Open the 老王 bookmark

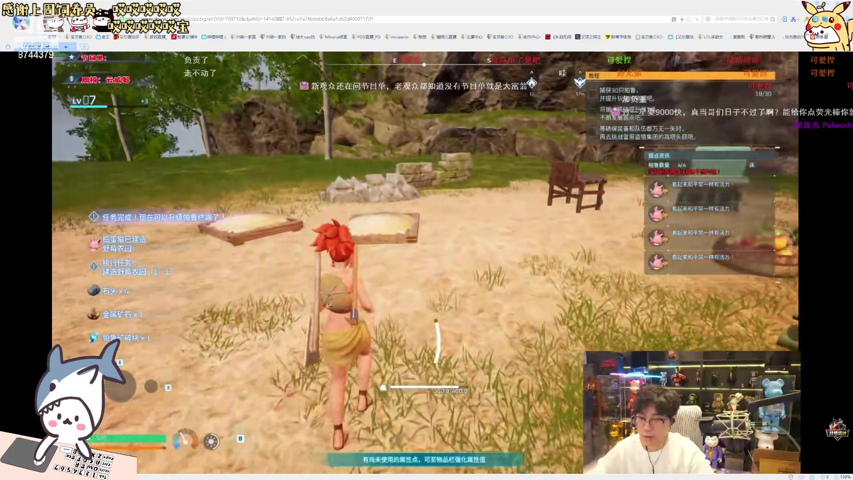tap(103, 37)
